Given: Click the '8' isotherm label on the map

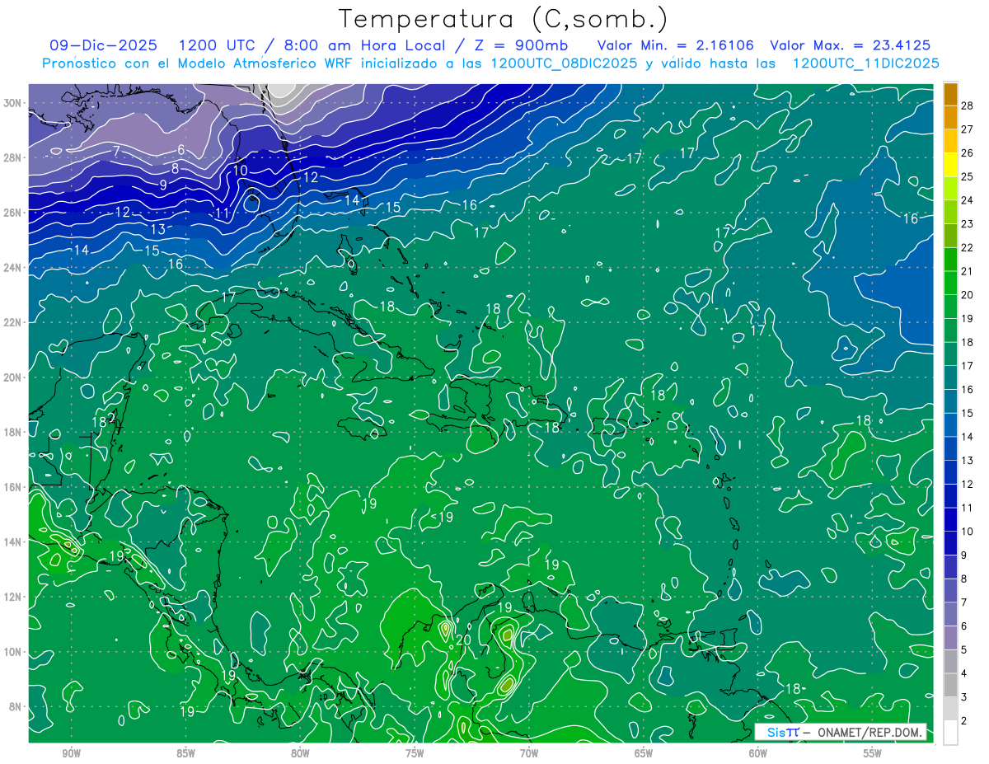Looking at the screenshot, I should pyautogui.click(x=175, y=168).
